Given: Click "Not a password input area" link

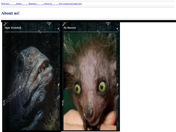Looking at the screenshot, I should (x=69, y=4).
